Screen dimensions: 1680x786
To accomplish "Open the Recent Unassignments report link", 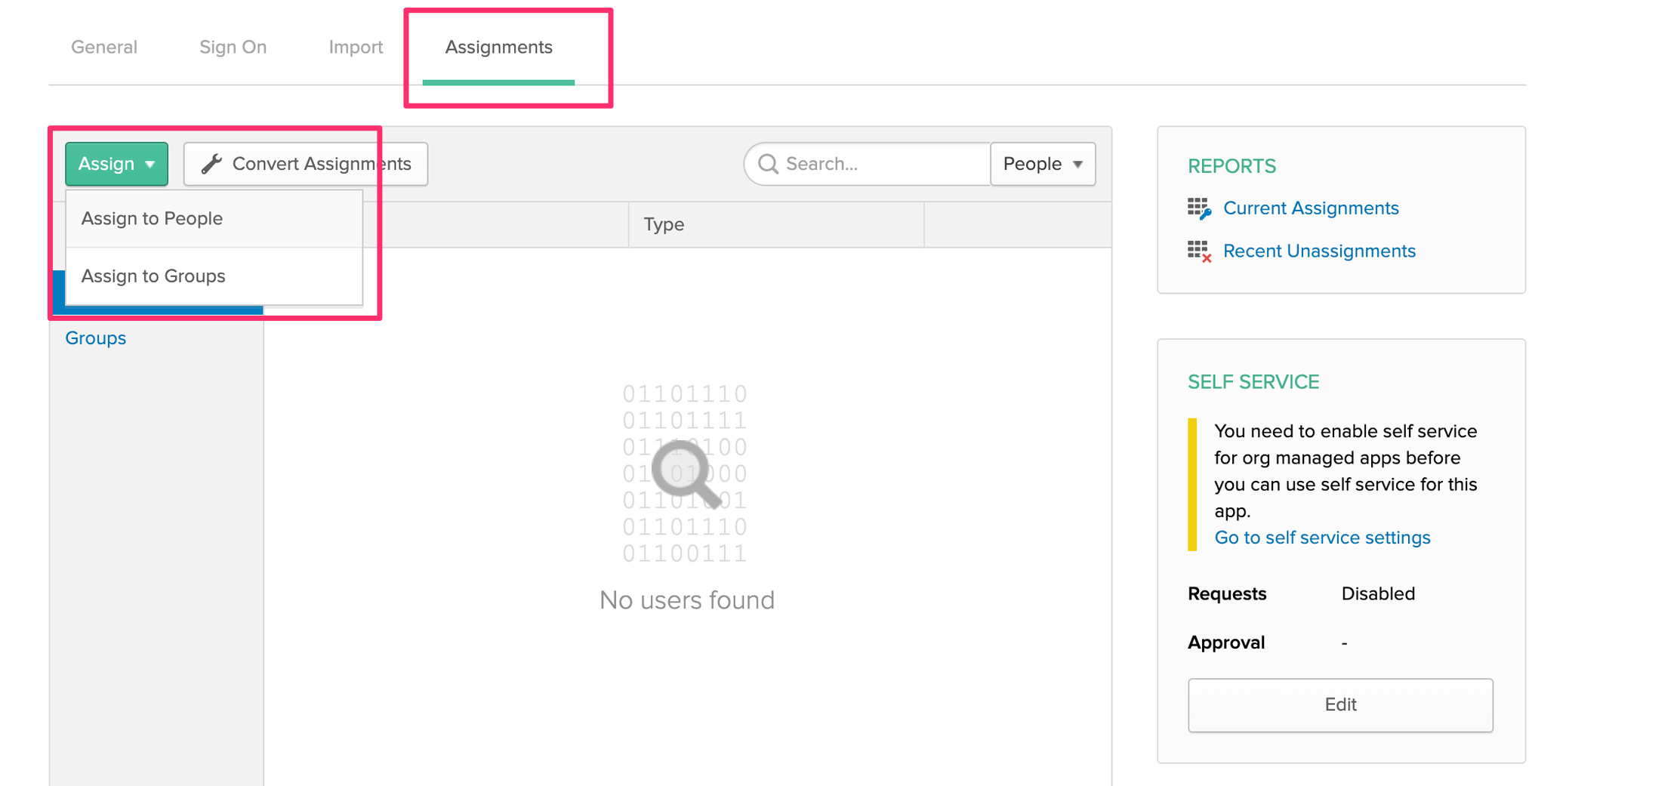I will pyautogui.click(x=1319, y=251).
